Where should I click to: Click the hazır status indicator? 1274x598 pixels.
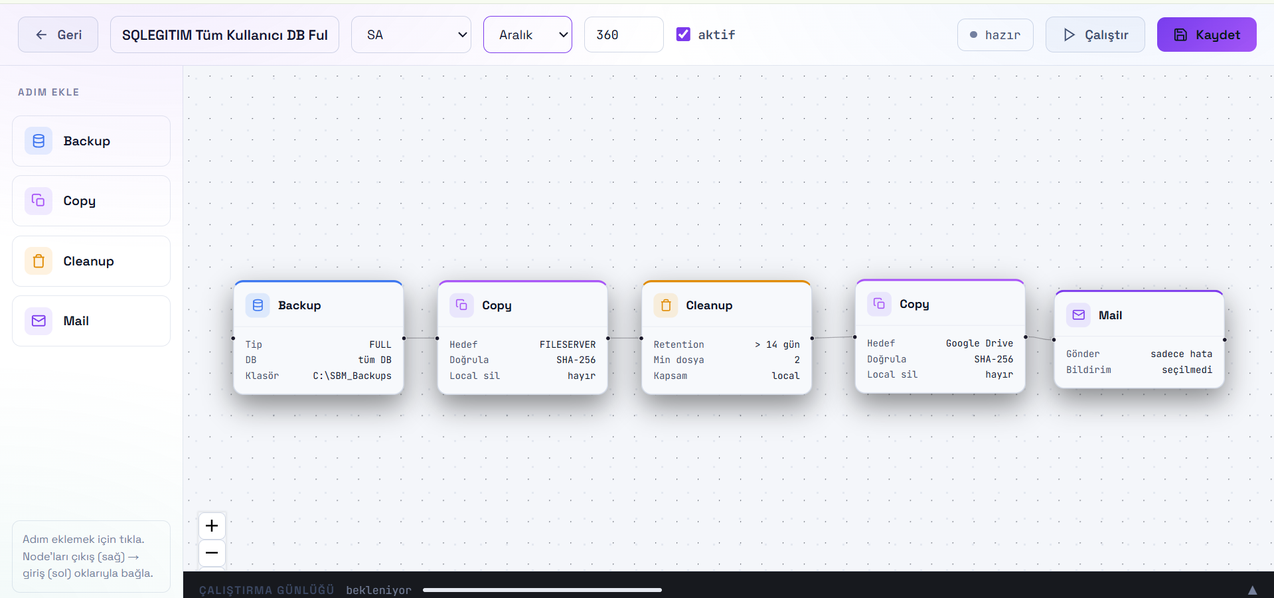(995, 35)
